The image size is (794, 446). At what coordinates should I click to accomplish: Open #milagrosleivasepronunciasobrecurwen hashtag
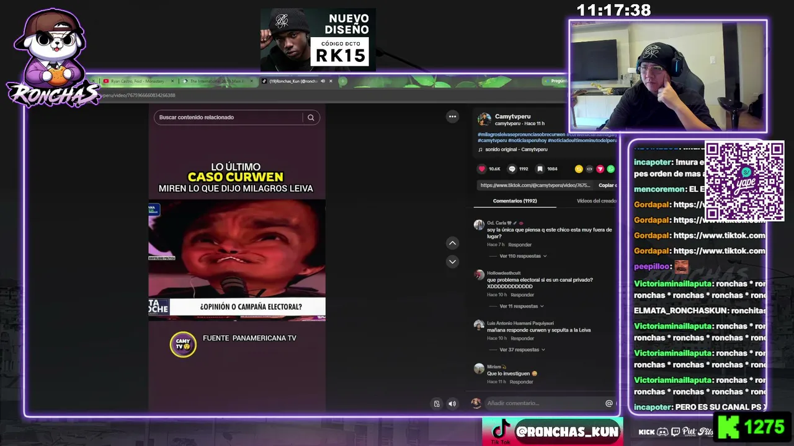point(521,134)
